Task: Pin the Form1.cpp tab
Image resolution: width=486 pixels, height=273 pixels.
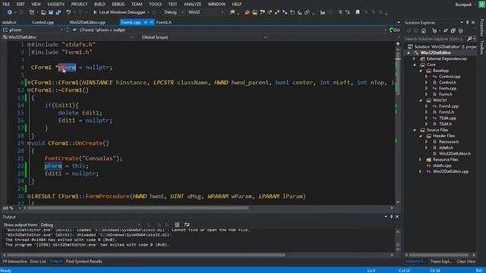Action: 145,22
